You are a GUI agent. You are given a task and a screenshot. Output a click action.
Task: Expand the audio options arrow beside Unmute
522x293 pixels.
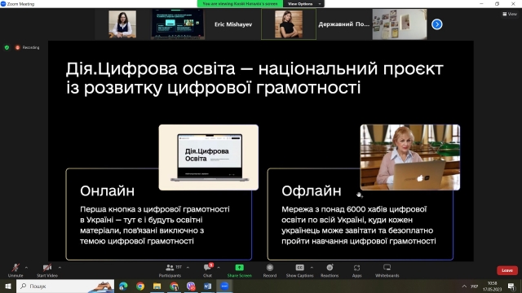click(x=26, y=268)
